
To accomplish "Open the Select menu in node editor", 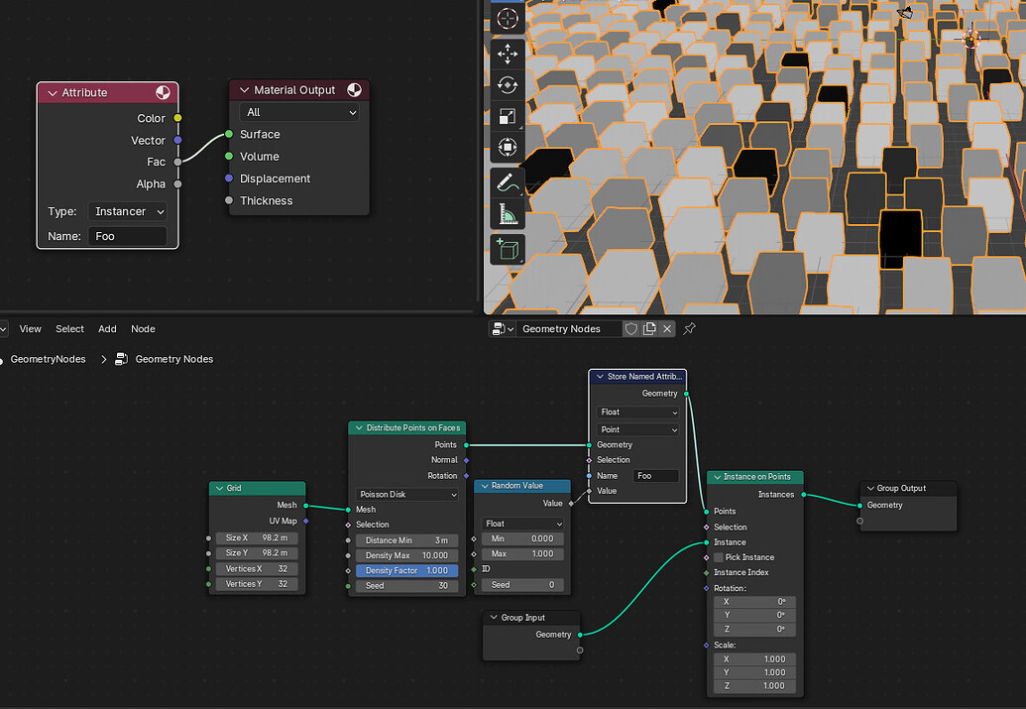I will (x=69, y=328).
